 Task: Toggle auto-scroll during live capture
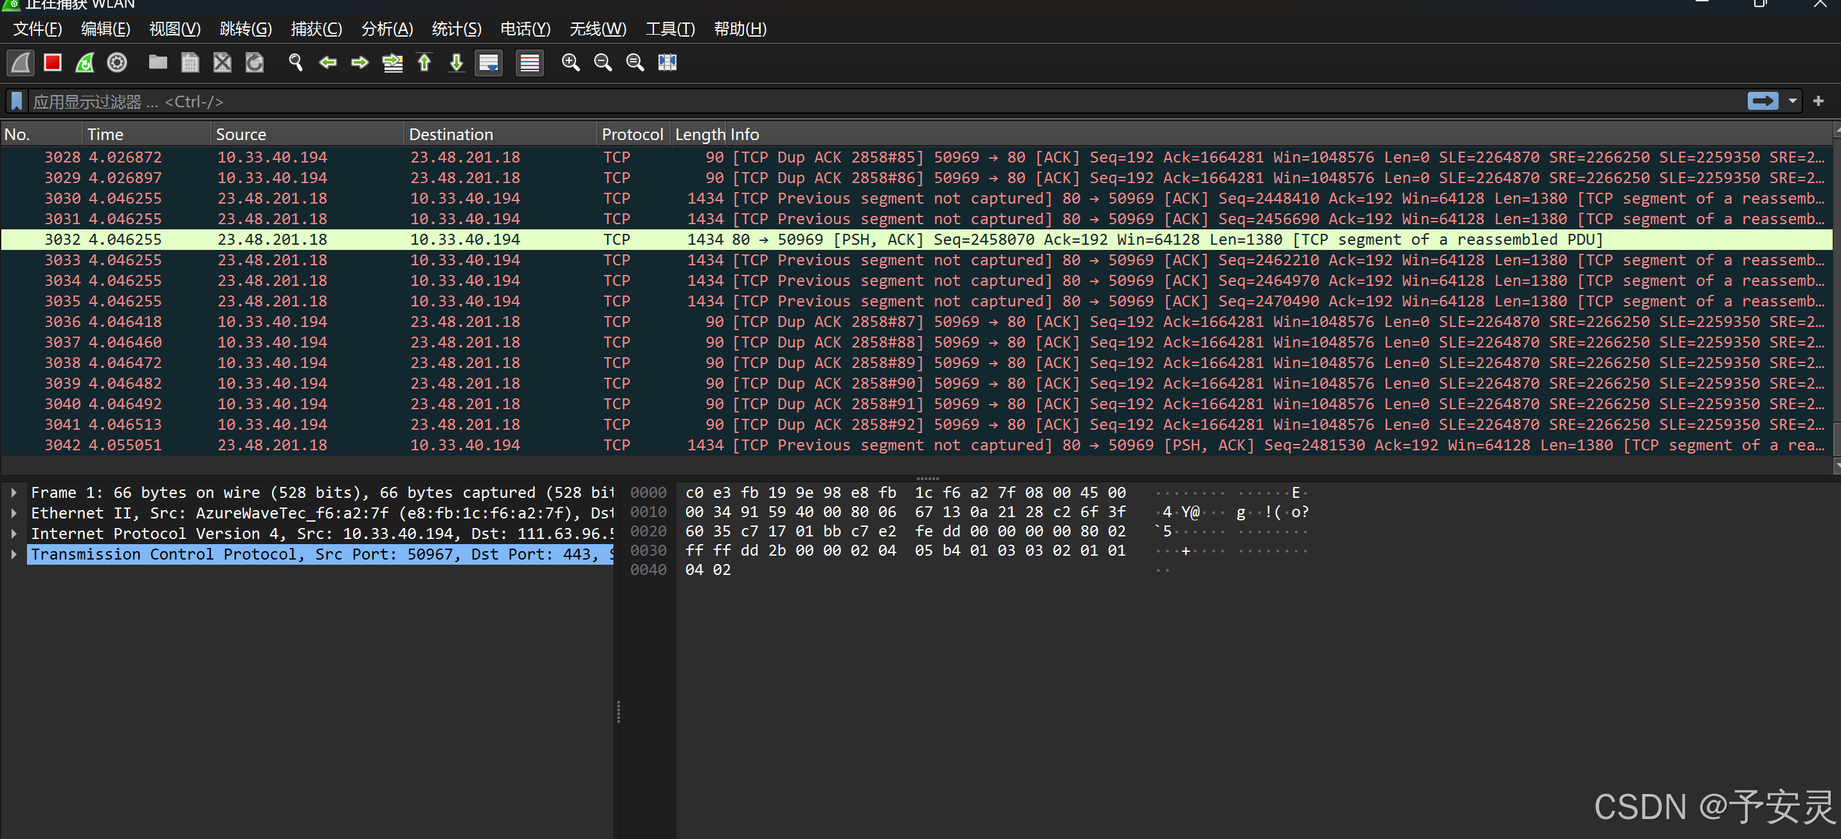tap(489, 63)
